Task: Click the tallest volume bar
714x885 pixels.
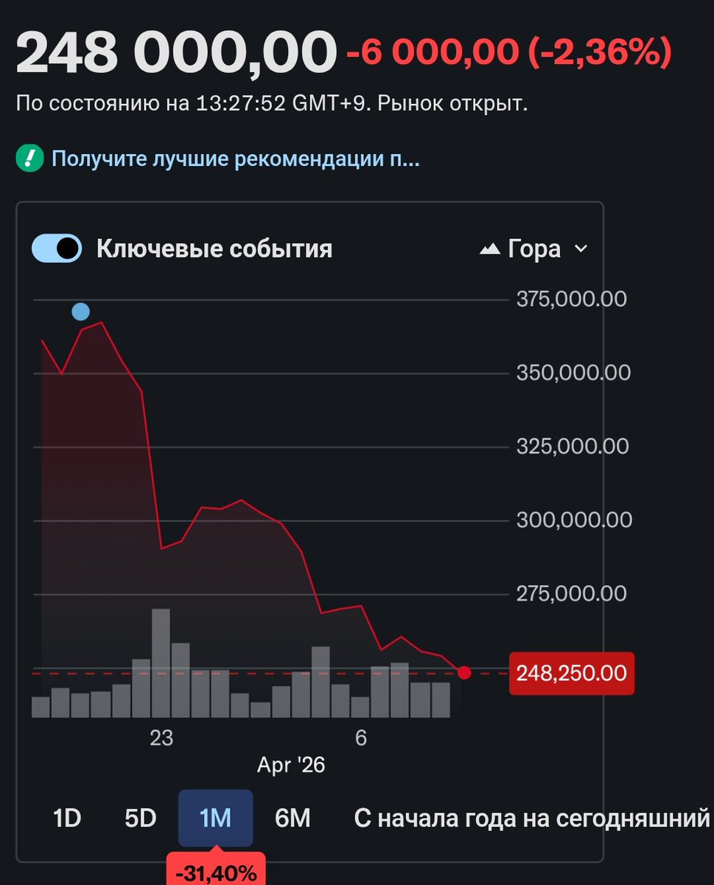Action: 161,663
